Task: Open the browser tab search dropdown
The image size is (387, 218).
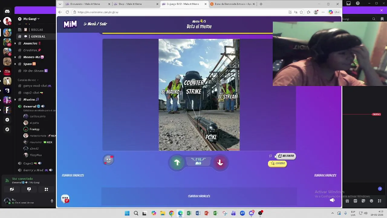Action: tap(60, 4)
